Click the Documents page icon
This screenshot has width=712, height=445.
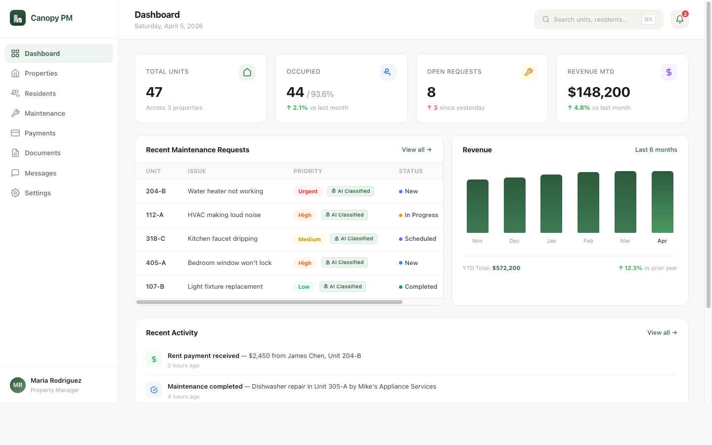[15, 153]
